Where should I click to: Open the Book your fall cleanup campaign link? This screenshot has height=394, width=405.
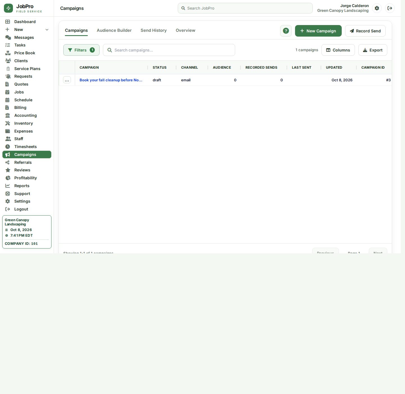coord(111,80)
